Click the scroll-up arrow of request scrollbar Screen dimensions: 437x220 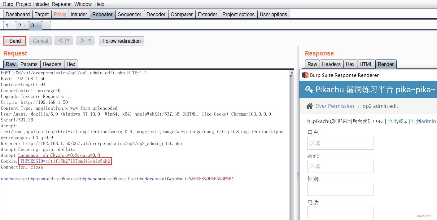click(x=292, y=73)
